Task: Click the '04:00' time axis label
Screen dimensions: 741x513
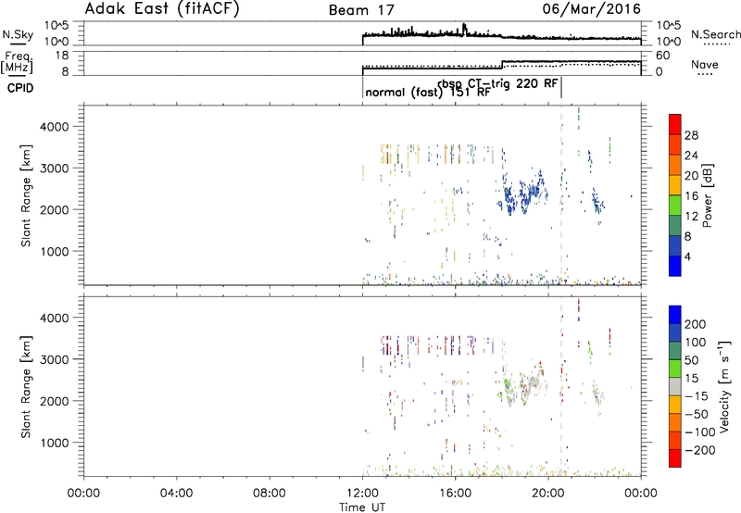Action: (x=177, y=494)
